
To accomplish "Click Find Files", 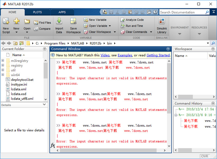I will click(42, 23).
